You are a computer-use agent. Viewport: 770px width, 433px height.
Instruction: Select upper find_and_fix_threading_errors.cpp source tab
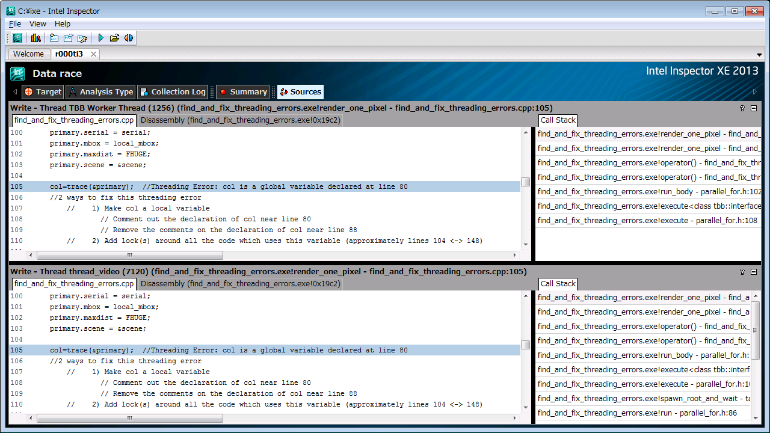click(x=74, y=120)
